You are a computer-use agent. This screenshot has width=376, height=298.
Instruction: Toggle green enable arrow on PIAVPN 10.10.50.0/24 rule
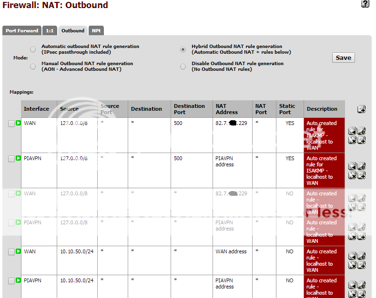click(x=19, y=281)
